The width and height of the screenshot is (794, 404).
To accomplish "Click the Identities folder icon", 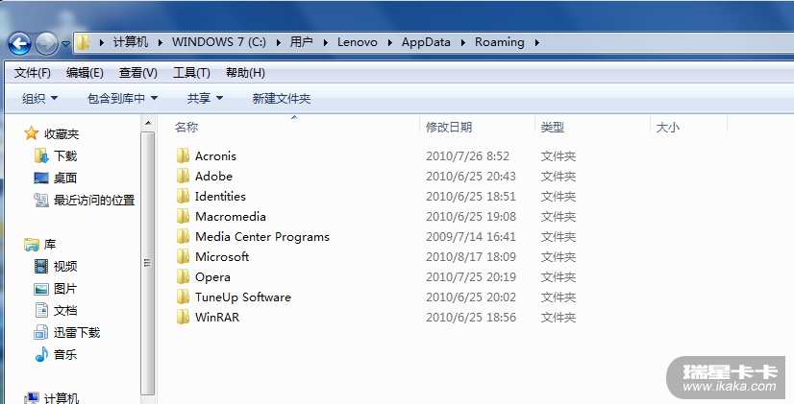I will click(183, 196).
